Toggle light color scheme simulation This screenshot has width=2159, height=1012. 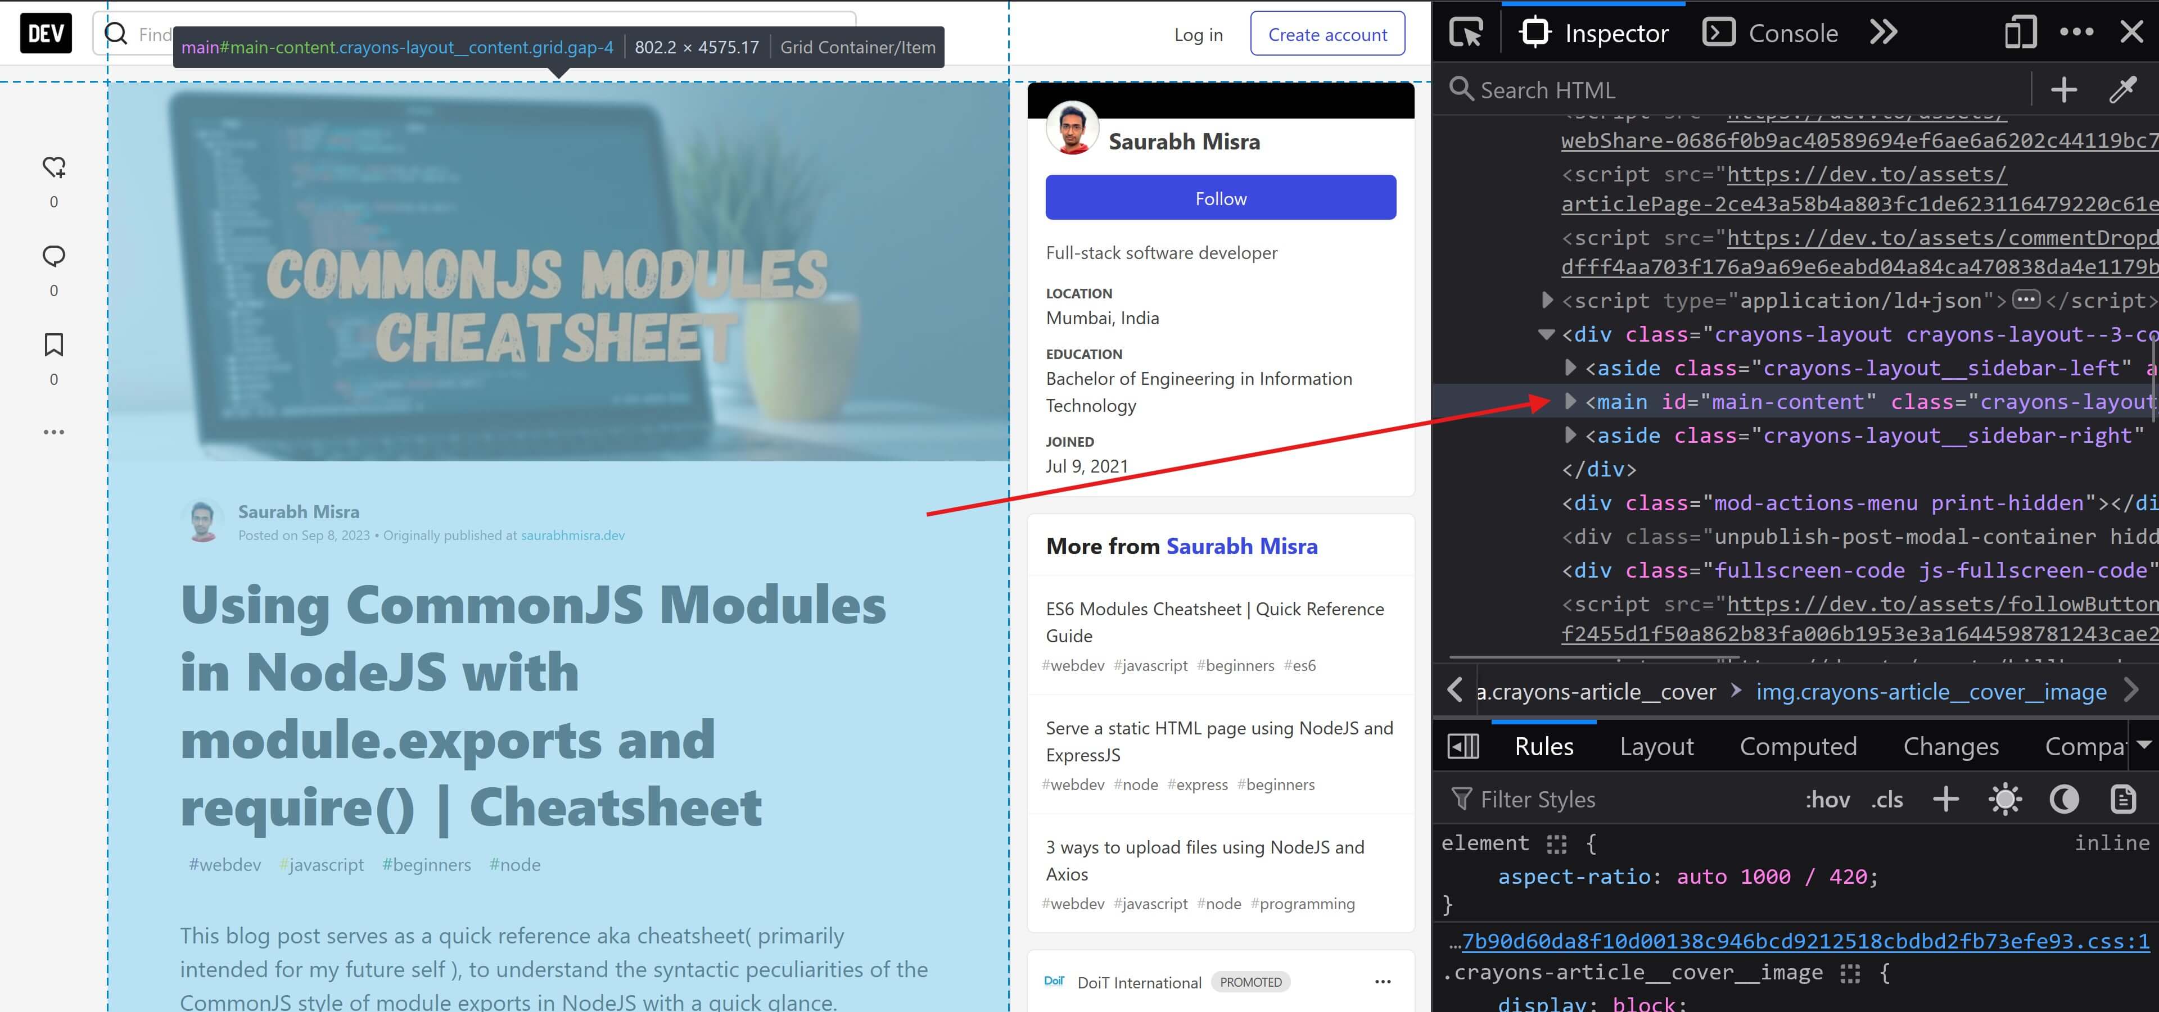point(2005,799)
